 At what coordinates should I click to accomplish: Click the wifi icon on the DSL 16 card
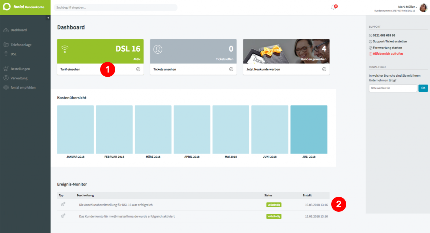(64, 50)
